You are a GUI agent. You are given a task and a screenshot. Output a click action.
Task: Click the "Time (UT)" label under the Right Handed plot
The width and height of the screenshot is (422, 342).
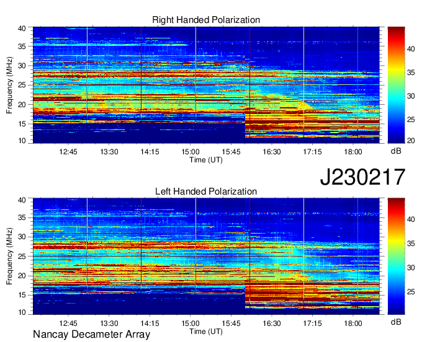click(x=206, y=160)
